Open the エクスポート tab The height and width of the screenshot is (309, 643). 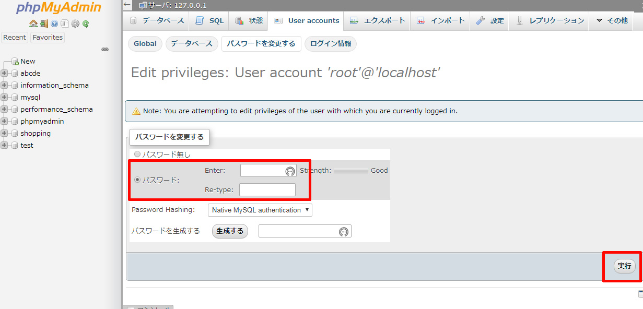[378, 21]
